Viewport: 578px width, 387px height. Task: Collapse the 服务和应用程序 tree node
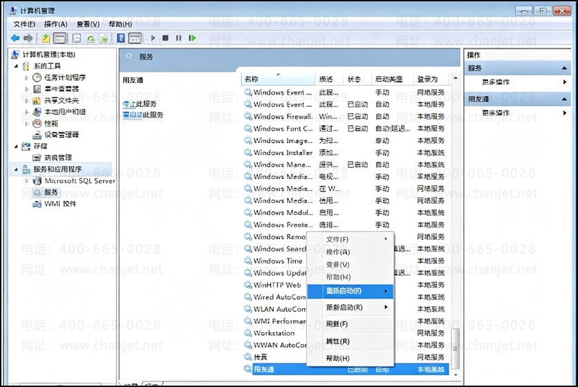pyautogui.click(x=16, y=169)
